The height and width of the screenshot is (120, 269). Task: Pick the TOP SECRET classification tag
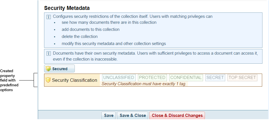pos(242,78)
